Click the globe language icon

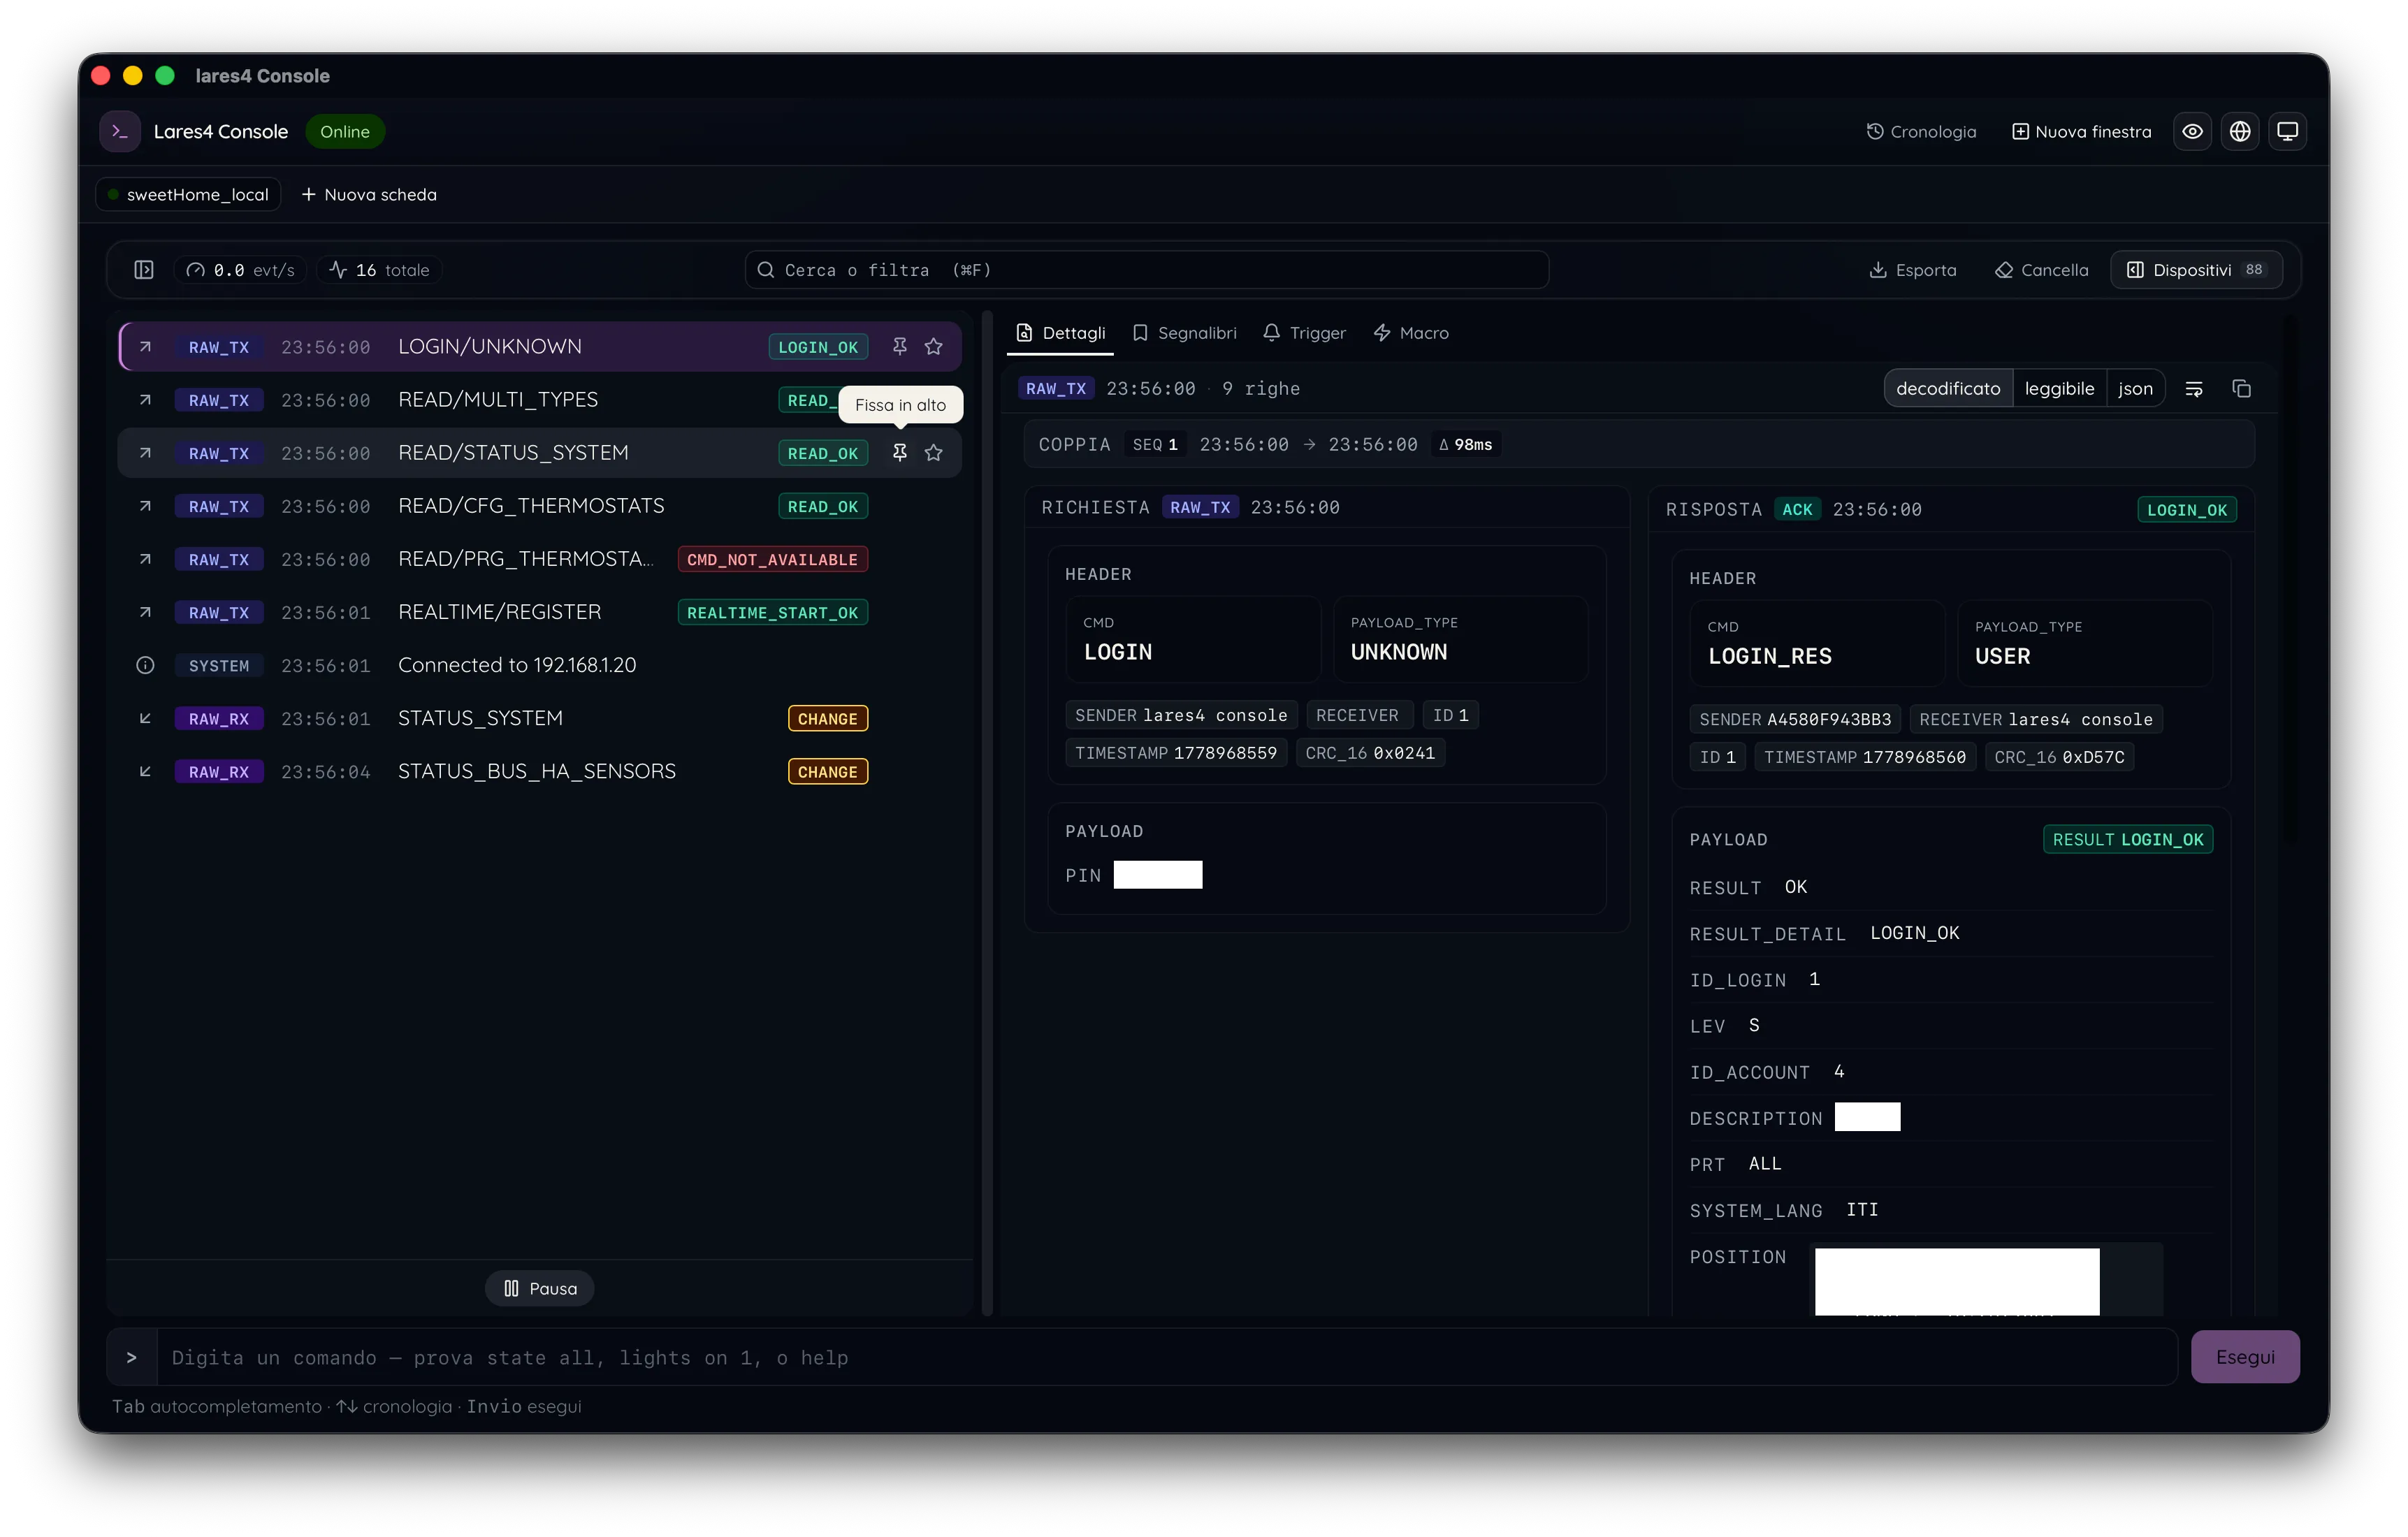[2240, 131]
